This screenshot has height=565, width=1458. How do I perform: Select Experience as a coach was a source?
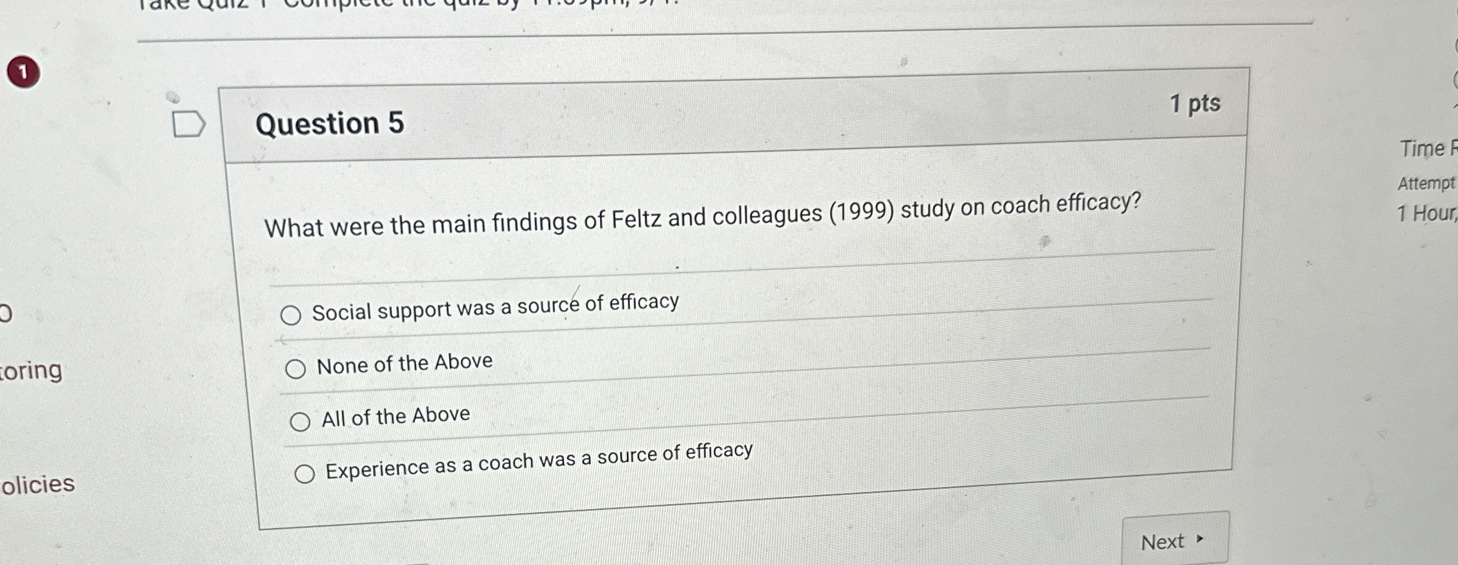pyautogui.click(x=306, y=473)
